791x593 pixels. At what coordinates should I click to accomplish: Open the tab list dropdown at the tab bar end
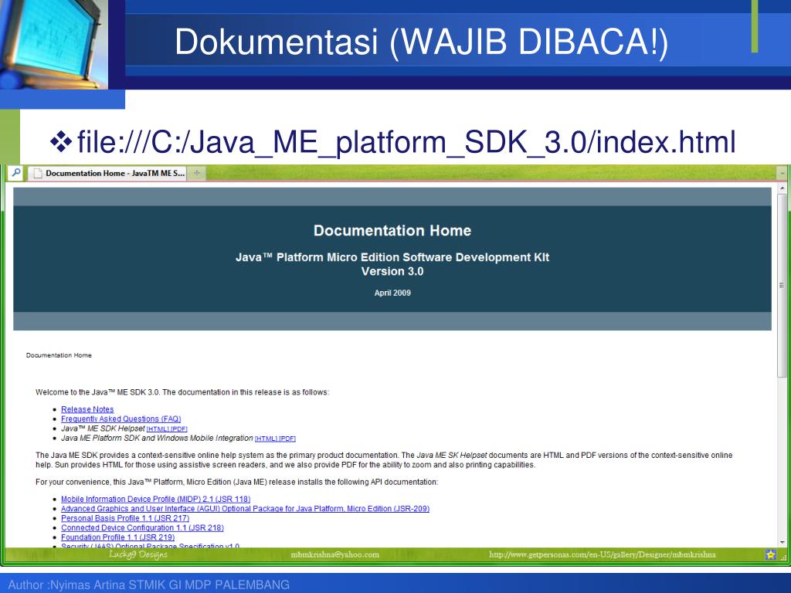[783, 173]
